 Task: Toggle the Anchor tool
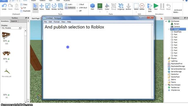click(x=128, y=7)
